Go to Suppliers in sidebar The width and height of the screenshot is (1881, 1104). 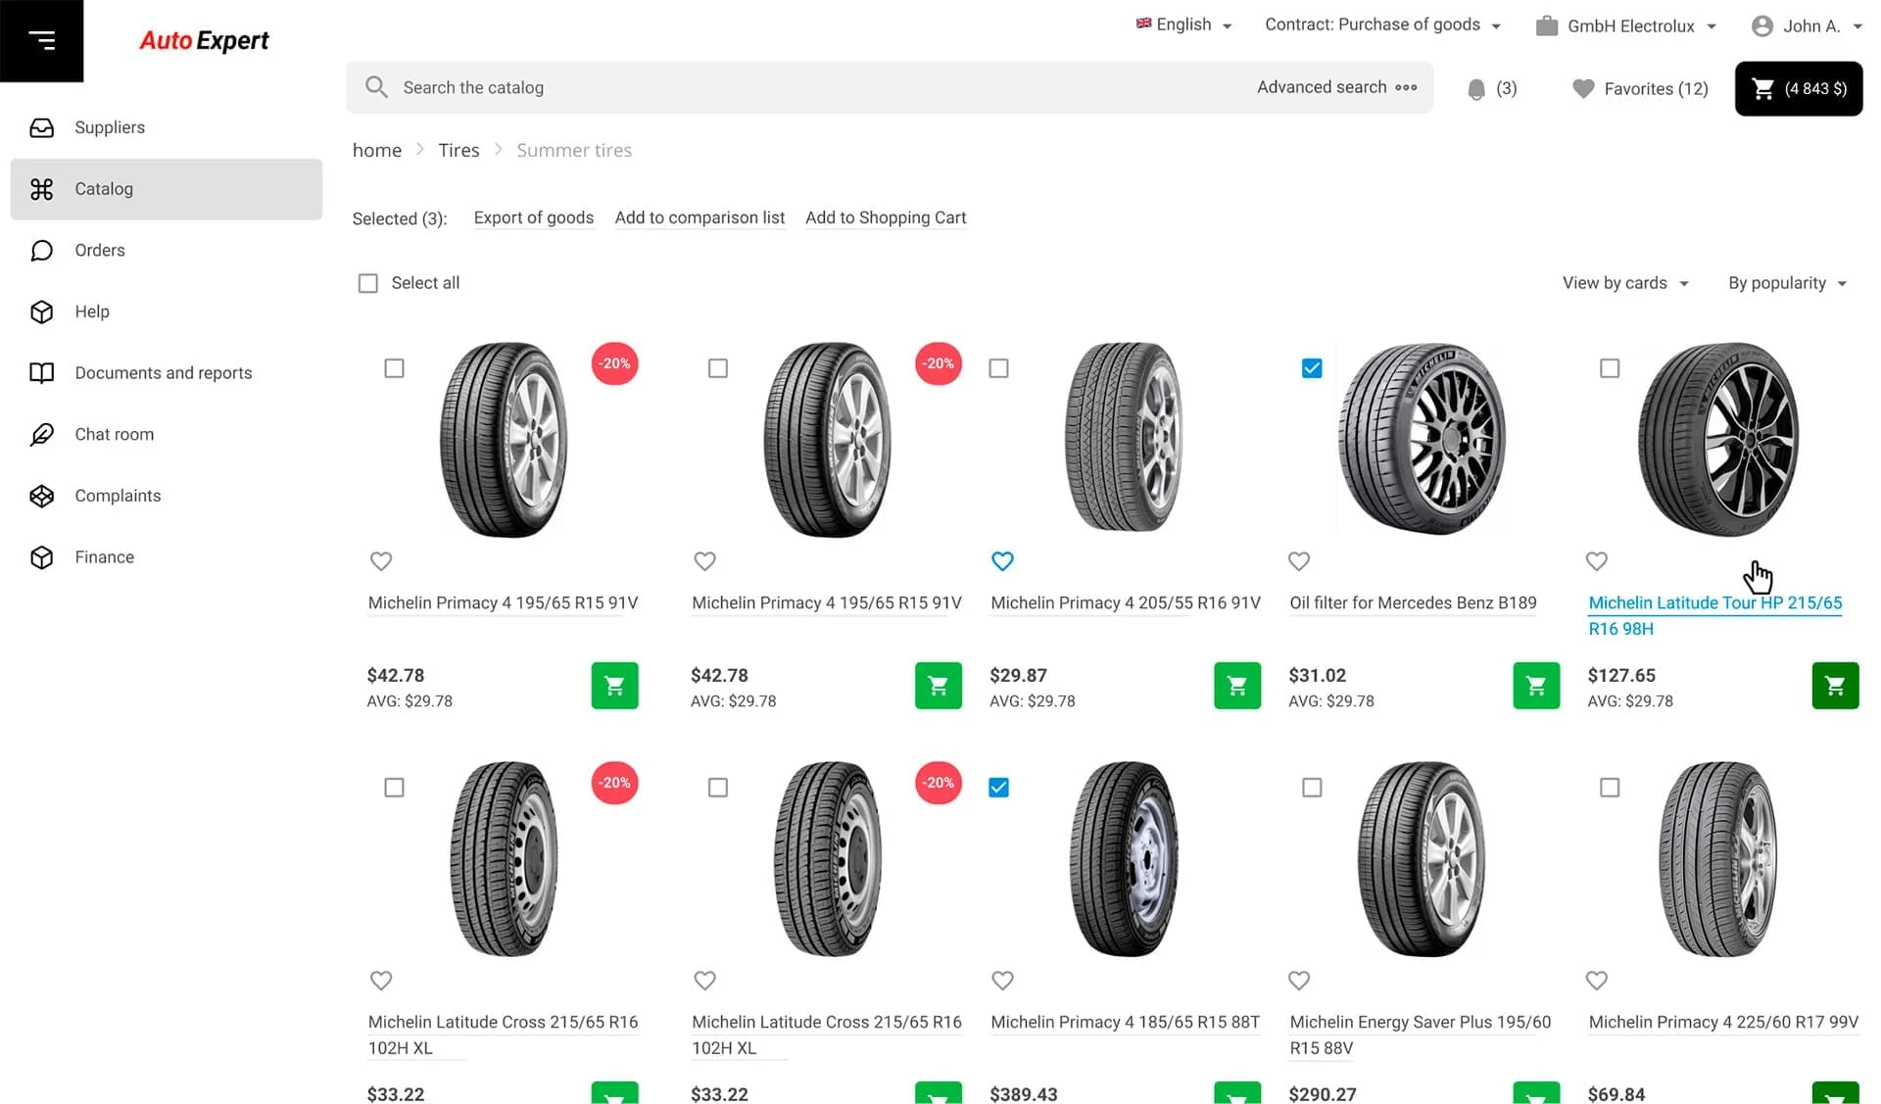tap(167, 127)
